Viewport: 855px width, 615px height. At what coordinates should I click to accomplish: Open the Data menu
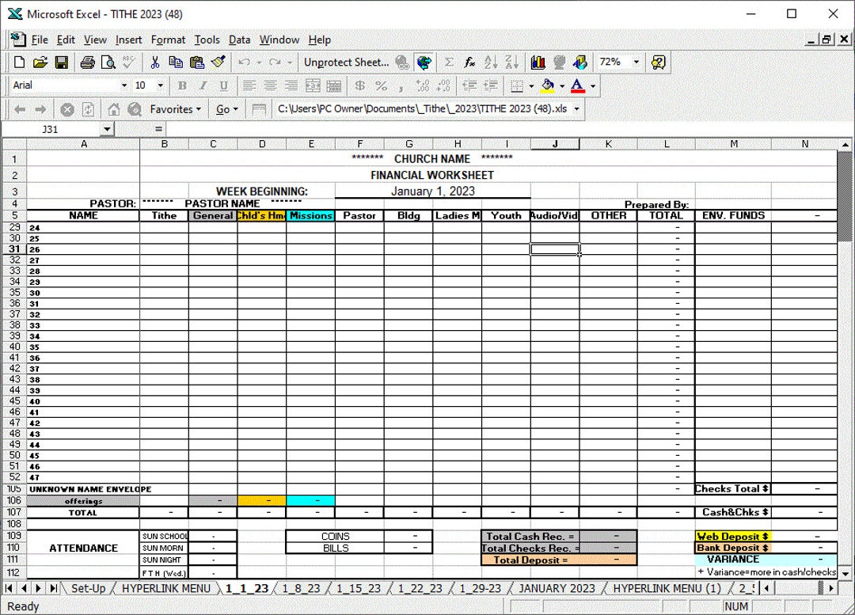(x=239, y=40)
